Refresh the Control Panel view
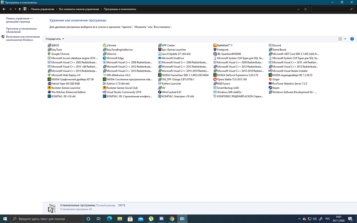357x223 pixels. pos(305,9)
